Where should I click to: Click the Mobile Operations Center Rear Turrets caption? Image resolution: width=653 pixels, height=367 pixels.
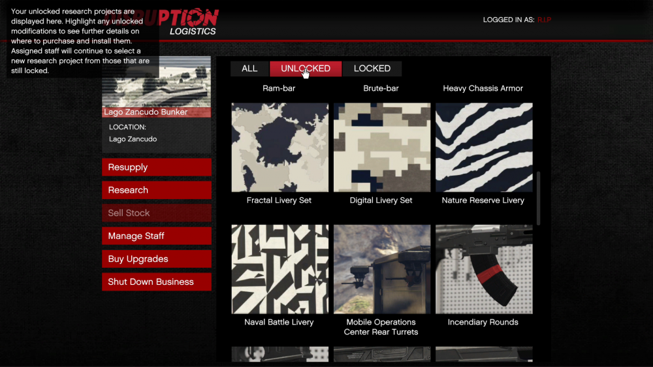tap(381, 327)
